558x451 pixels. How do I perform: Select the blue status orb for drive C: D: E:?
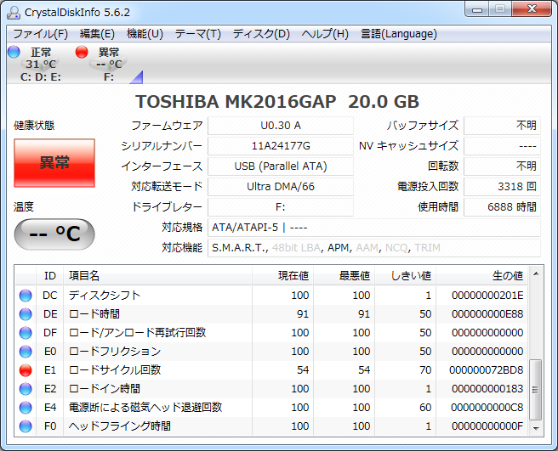[14, 53]
